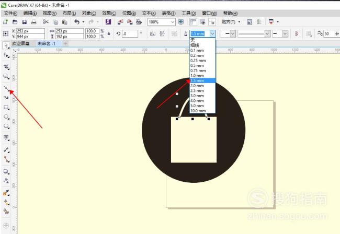Open the start arrowhead dropdown
340x234 pixels.
coord(233,34)
